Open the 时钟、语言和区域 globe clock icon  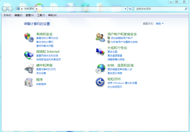(x=100, y=69)
